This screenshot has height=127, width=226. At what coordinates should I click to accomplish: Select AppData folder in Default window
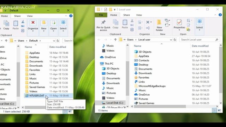(35, 53)
